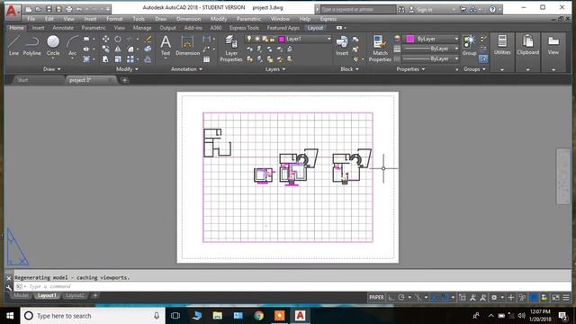Open Layer Properties manager

231,48
